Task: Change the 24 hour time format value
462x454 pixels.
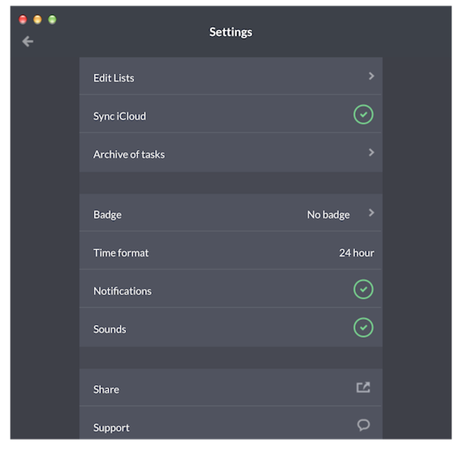Action: (357, 253)
